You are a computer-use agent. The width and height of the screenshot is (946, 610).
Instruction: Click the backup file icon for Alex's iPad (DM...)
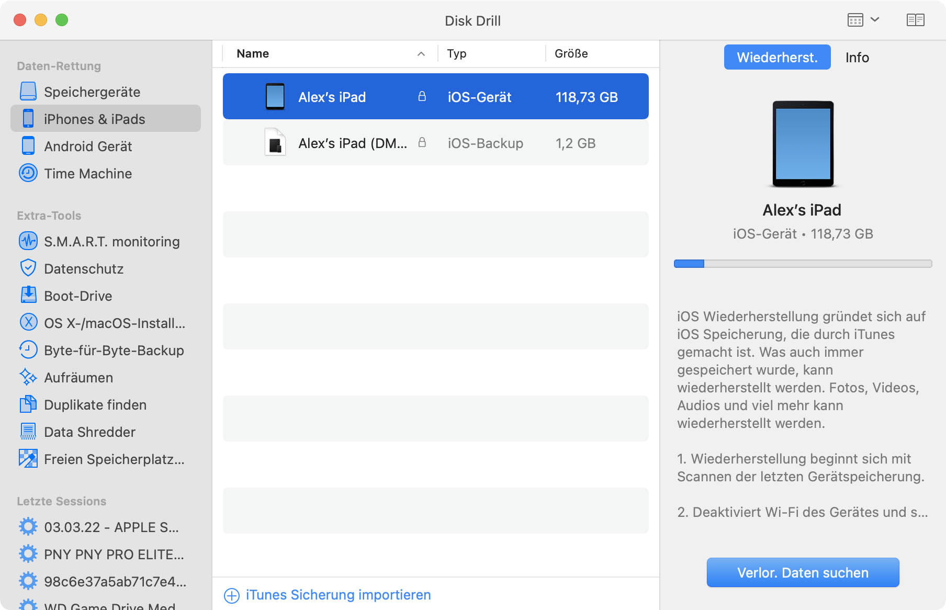click(x=275, y=142)
